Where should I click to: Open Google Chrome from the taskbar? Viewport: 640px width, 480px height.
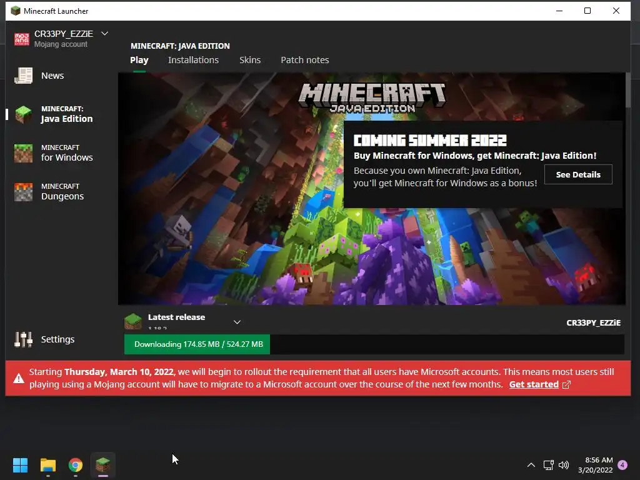[x=76, y=465]
